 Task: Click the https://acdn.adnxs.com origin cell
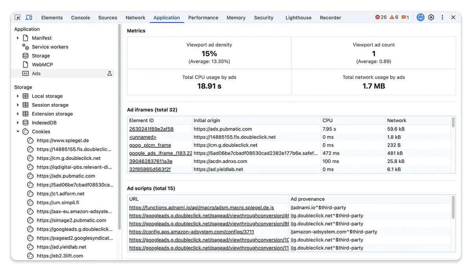220,161
